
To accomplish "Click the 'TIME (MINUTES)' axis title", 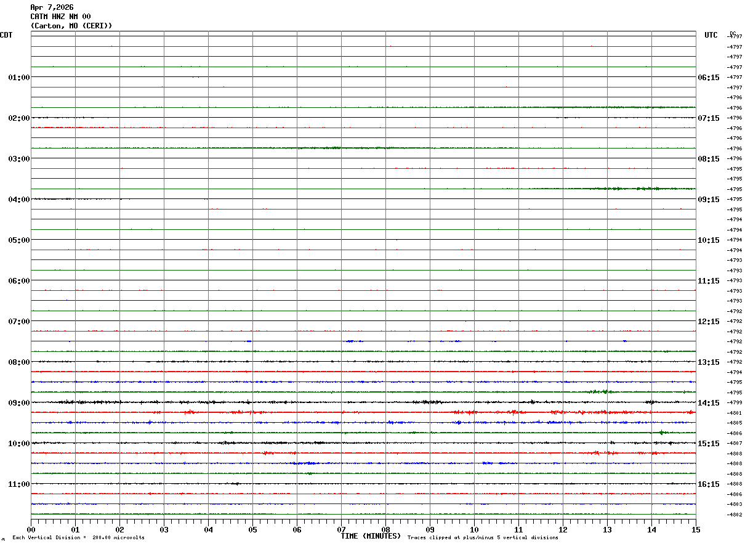I will click(x=371, y=536).
